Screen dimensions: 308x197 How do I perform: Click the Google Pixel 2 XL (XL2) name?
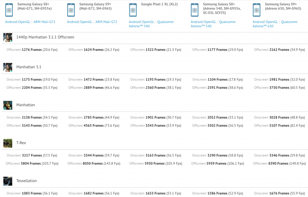(x=159, y=4)
